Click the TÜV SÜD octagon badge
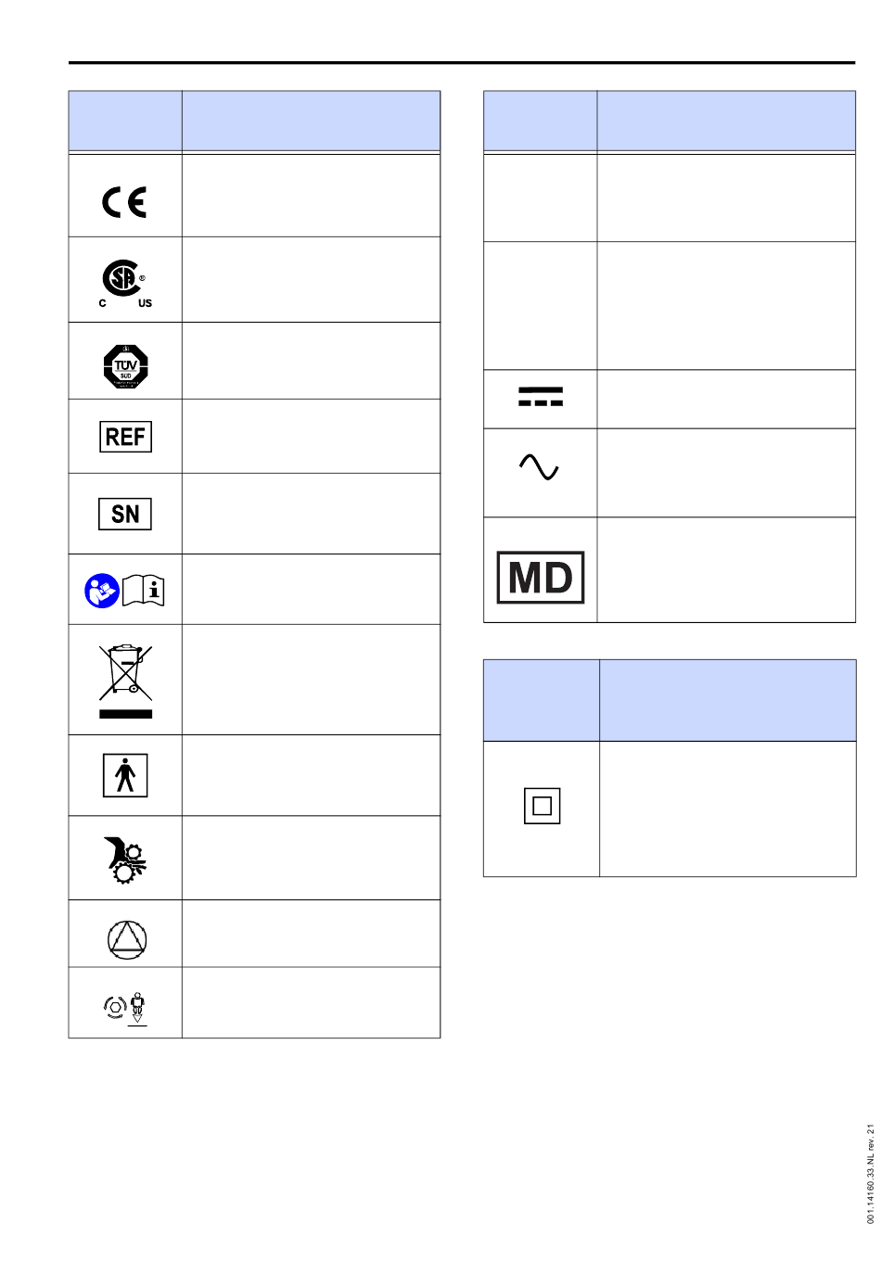 [125, 366]
